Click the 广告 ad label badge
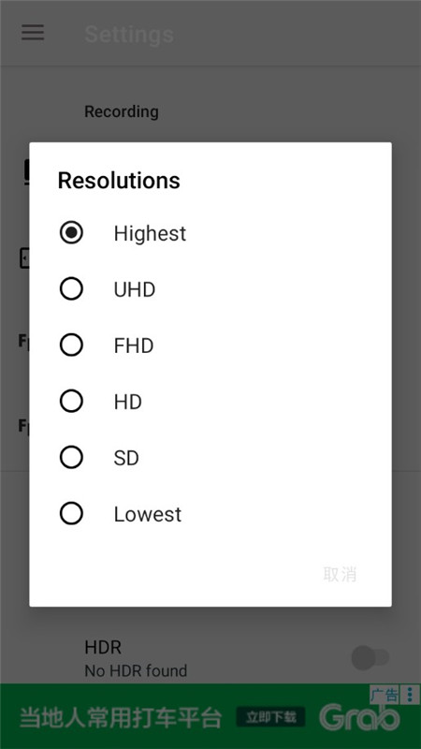 [x=385, y=694]
